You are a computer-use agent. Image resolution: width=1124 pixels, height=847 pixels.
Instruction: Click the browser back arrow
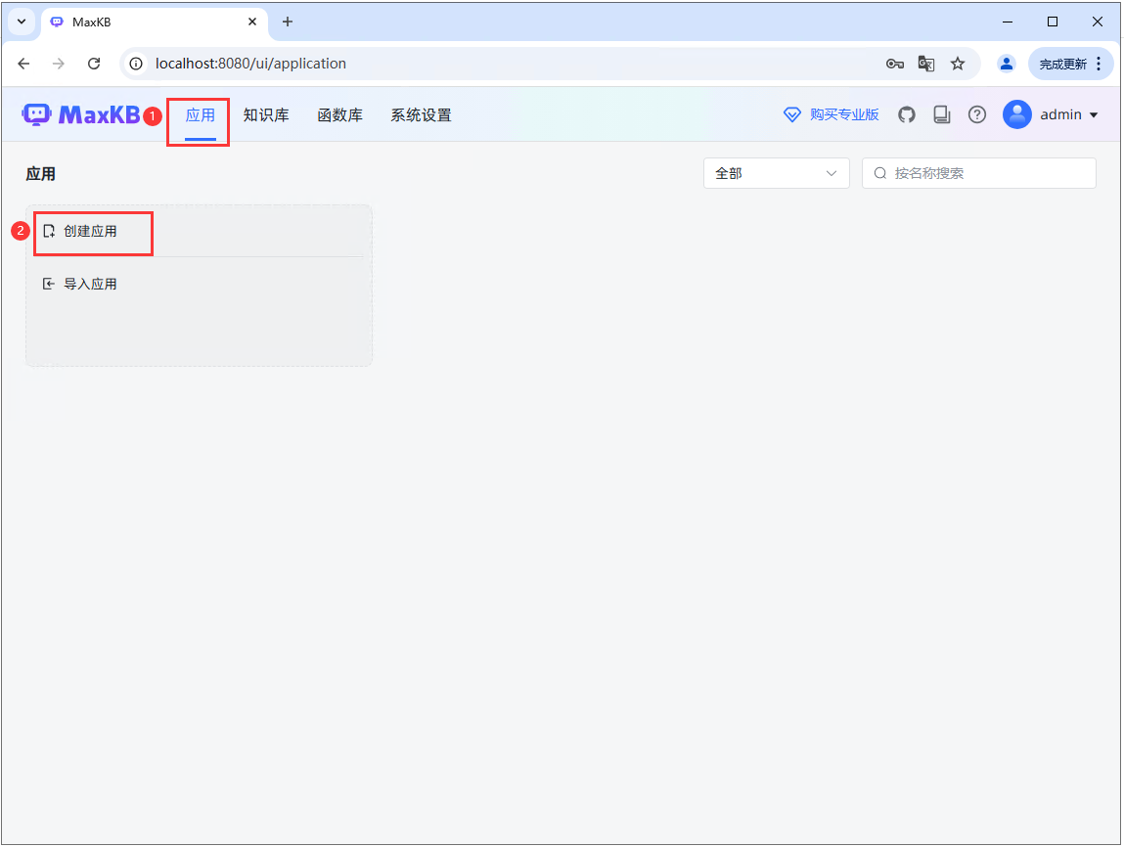23,64
